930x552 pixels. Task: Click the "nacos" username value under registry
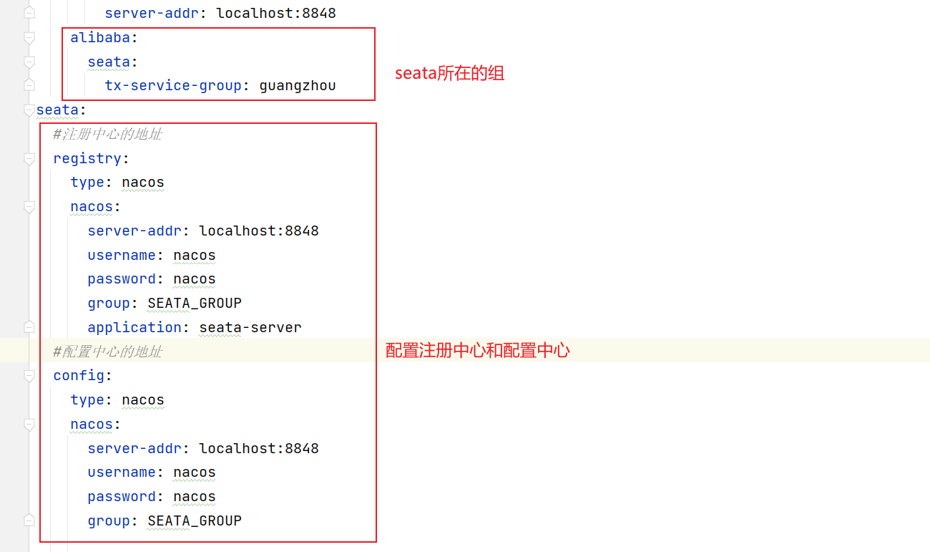[x=195, y=255]
